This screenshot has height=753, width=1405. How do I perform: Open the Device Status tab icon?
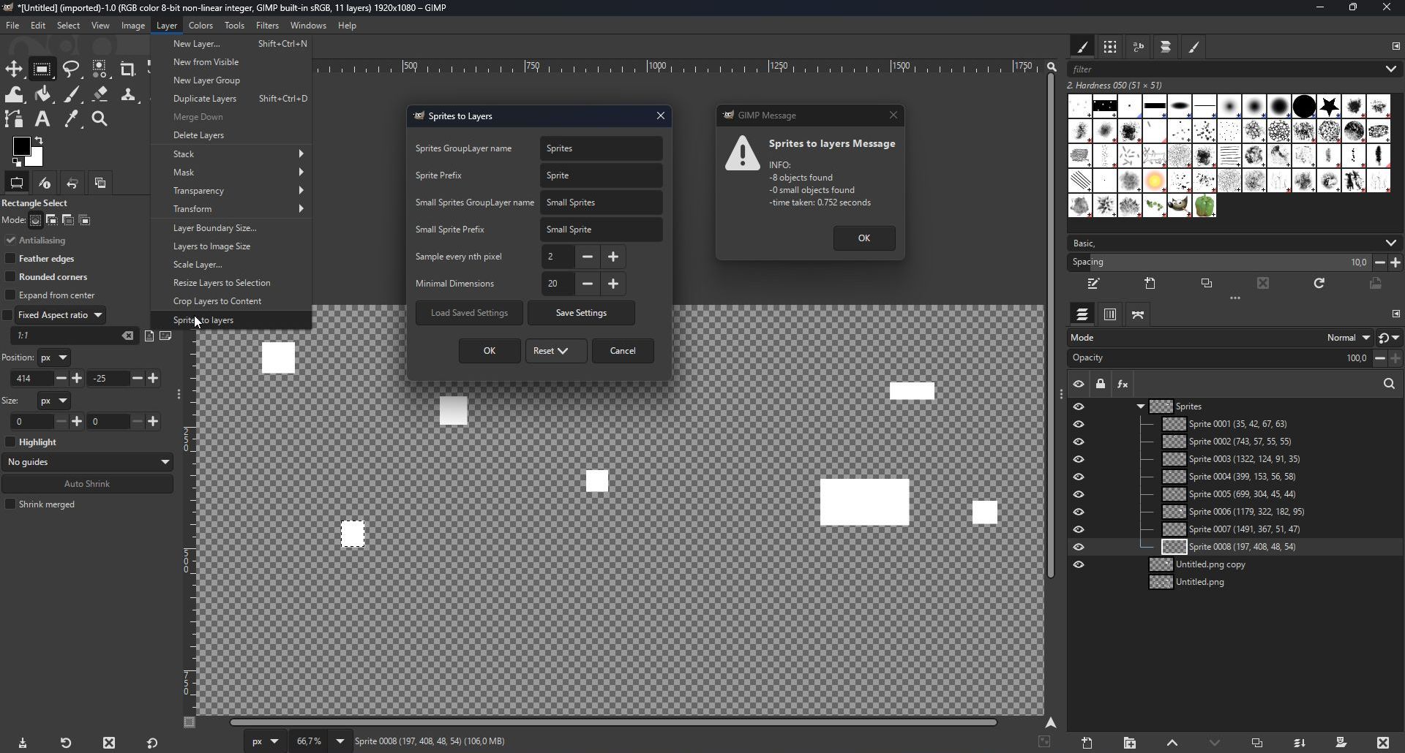pos(45,183)
